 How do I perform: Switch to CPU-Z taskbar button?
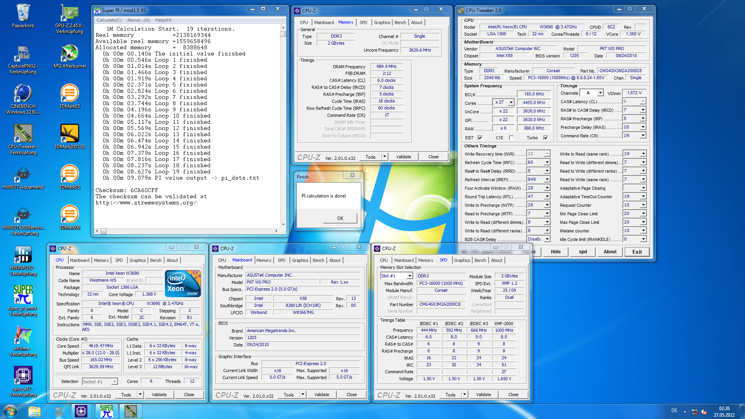pos(81,411)
